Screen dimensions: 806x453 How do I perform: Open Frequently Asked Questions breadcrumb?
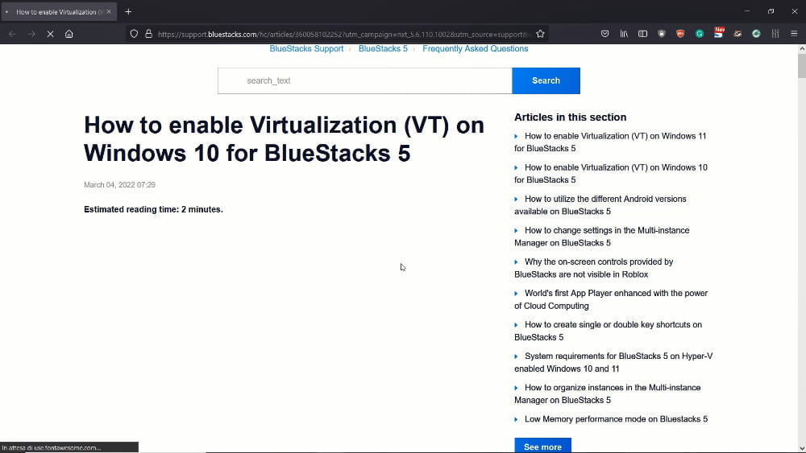pos(476,49)
